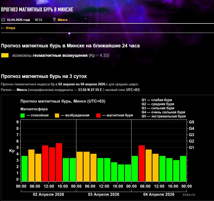Click the first orange bar on 03 April
Viewport: 214px width, 201px height.
click(80, 166)
